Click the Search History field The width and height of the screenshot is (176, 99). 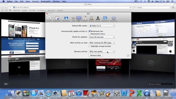click(x=161, y=84)
